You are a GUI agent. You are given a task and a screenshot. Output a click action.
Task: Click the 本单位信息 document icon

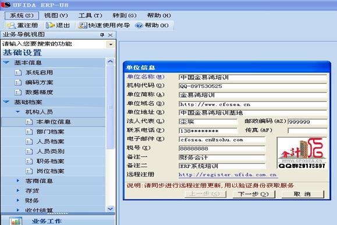point(29,122)
